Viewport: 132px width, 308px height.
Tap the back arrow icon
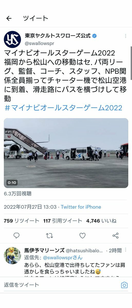[9, 18]
